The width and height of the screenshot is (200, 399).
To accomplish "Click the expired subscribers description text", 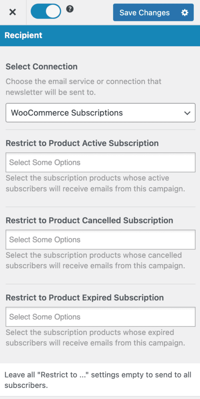I will tap(95, 338).
